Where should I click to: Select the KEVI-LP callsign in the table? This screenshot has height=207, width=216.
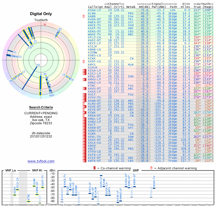click(94, 43)
